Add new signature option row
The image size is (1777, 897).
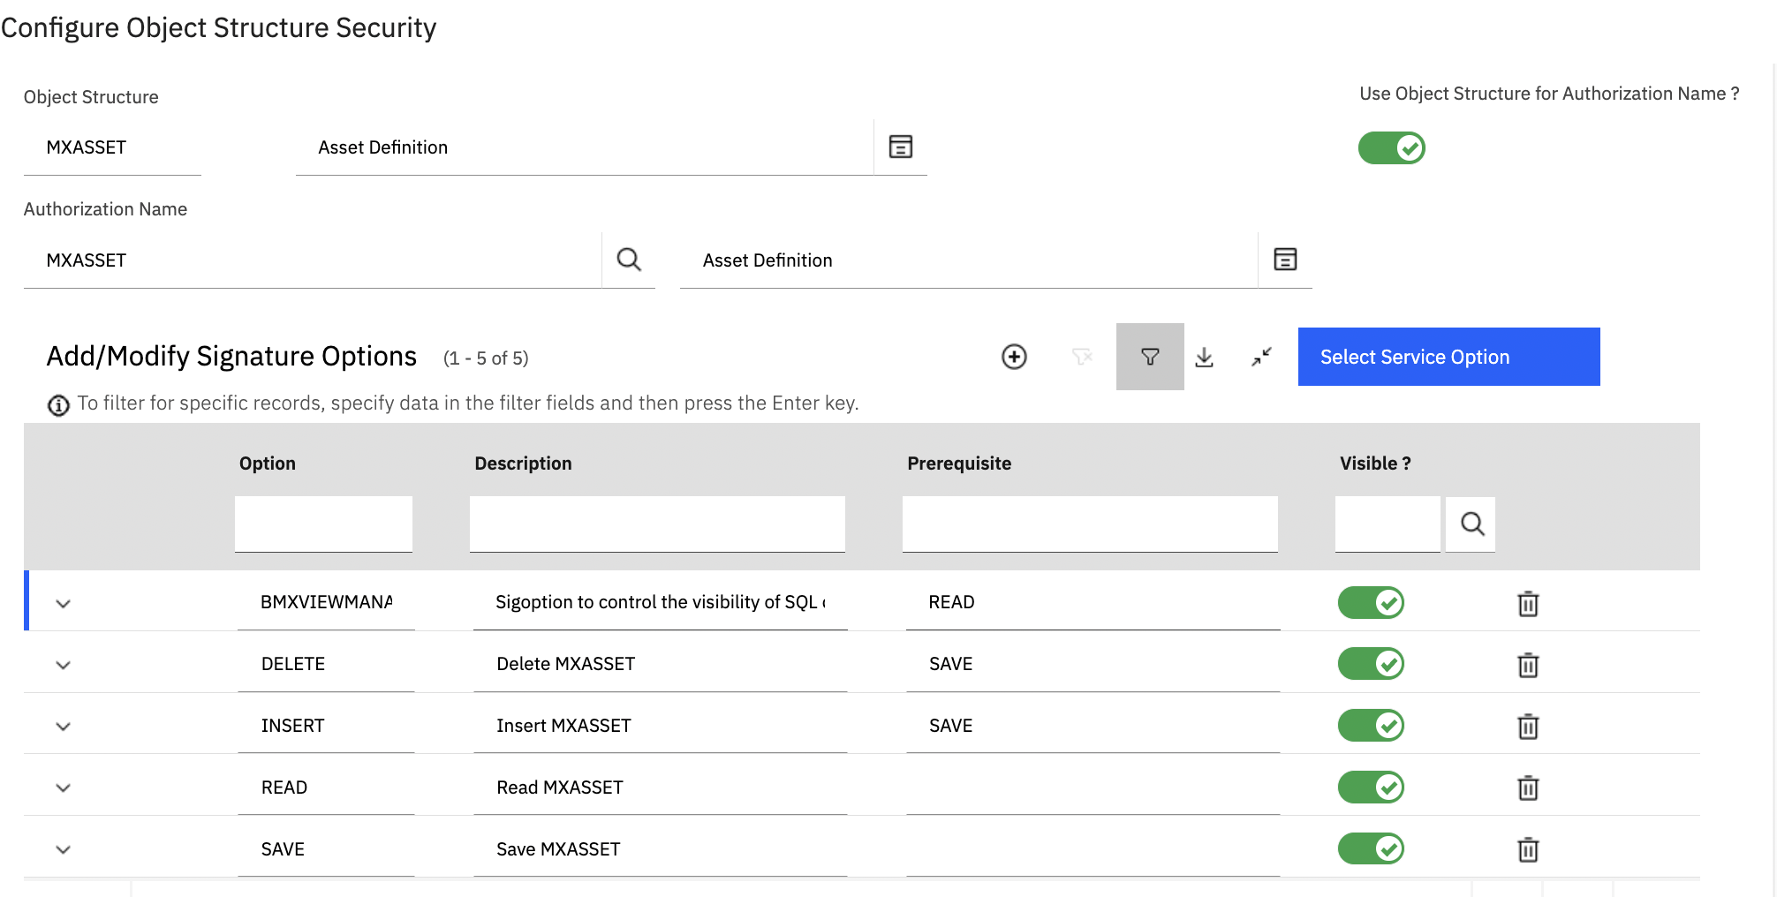point(1014,357)
